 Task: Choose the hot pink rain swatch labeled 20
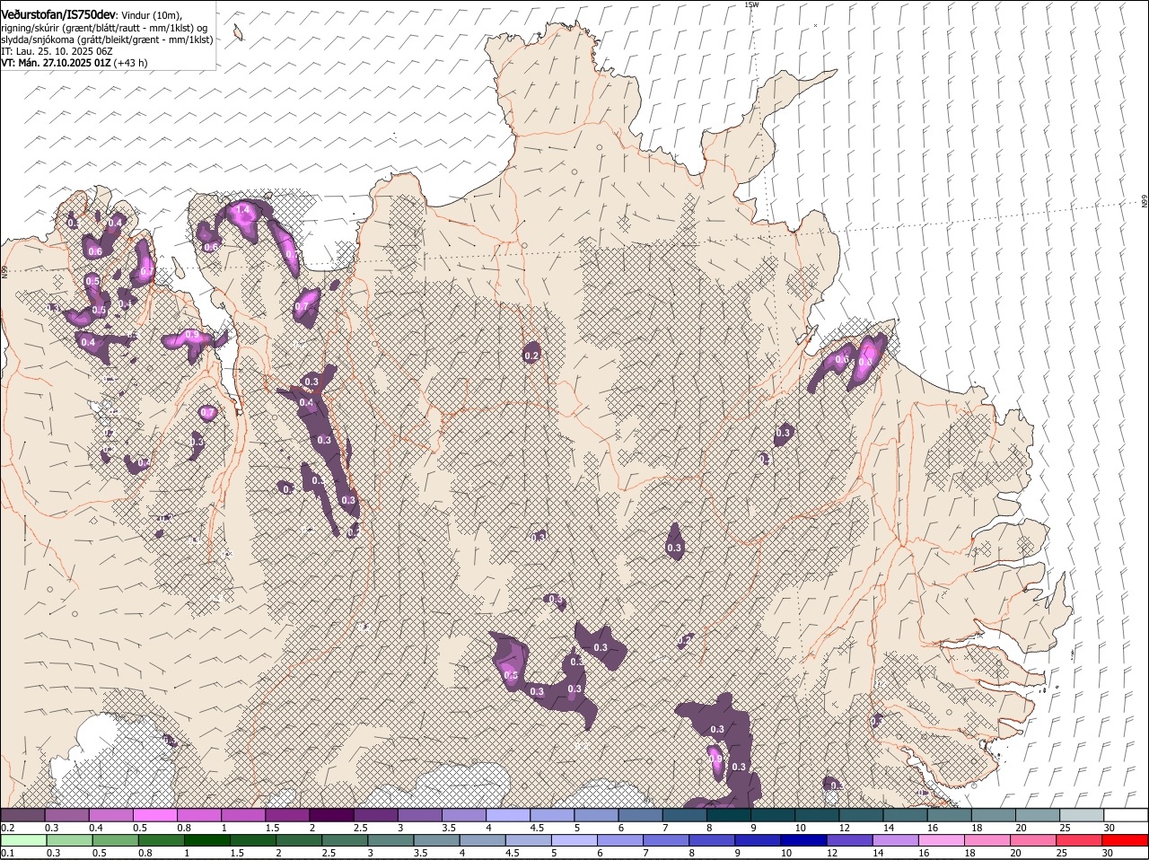tap(1032, 840)
